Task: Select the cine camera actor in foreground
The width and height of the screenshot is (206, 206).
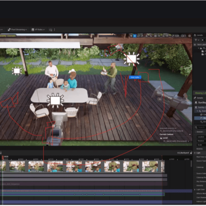Action: click(x=57, y=130)
